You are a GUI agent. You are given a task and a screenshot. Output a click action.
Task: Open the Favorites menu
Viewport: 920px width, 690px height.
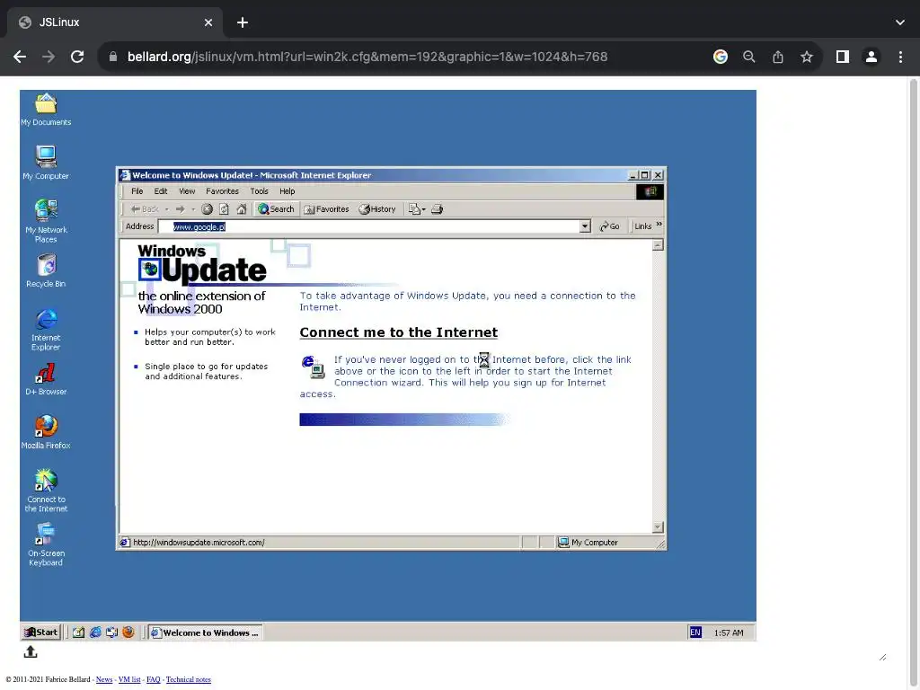223,191
